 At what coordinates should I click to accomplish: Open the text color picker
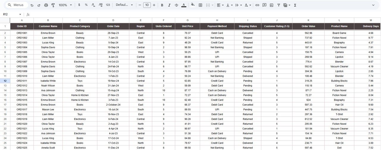click(184, 5)
